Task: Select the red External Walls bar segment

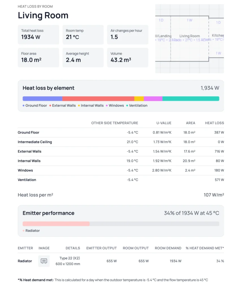Action: [x=98, y=99]
